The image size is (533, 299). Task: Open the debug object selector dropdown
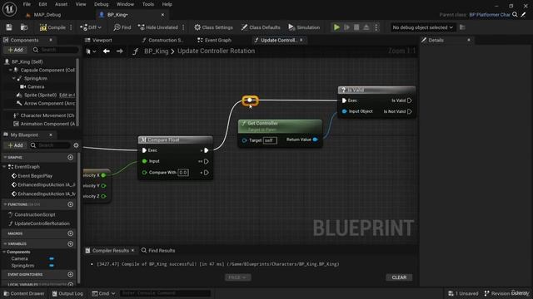(x=422, y=27)
